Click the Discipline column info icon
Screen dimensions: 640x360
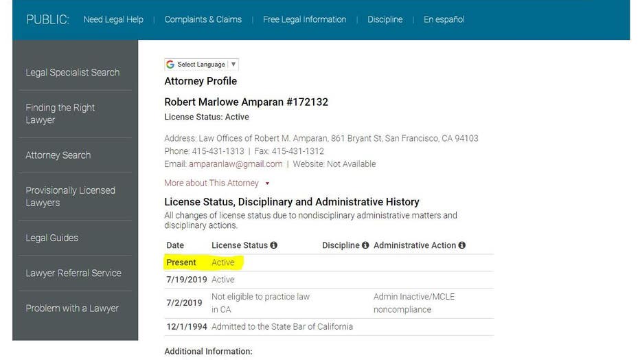pyautogui.click(x=365, y=245)
